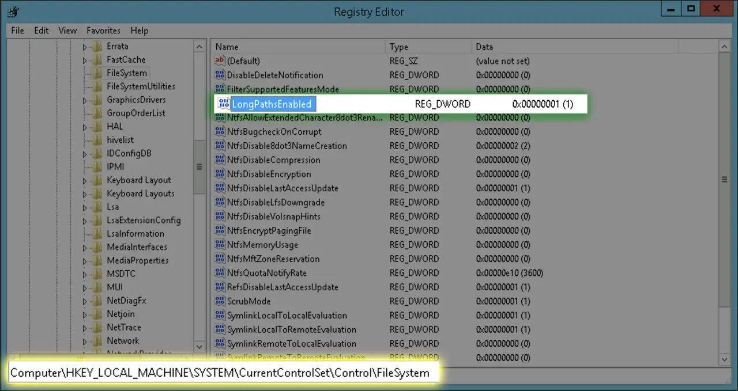
Task: Open the File menu
Action: pos(17,31)
